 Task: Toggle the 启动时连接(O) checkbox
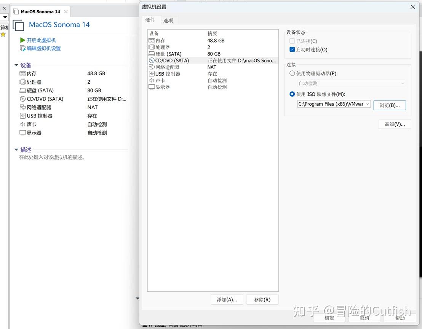point(292,49)
